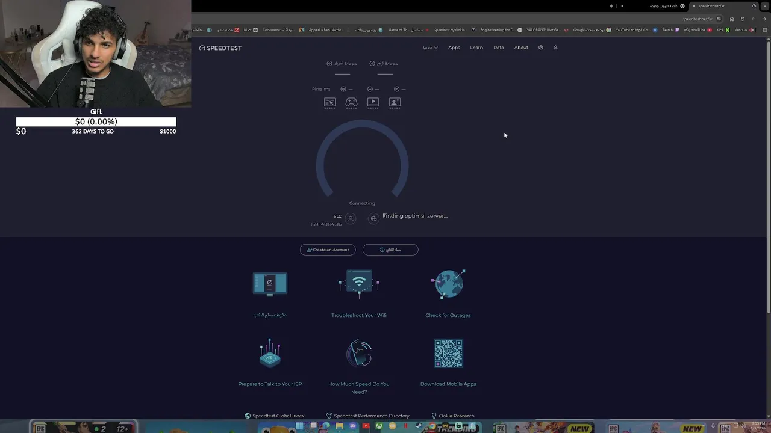
Task: Open the Learn menu
Action: [476, 48]
